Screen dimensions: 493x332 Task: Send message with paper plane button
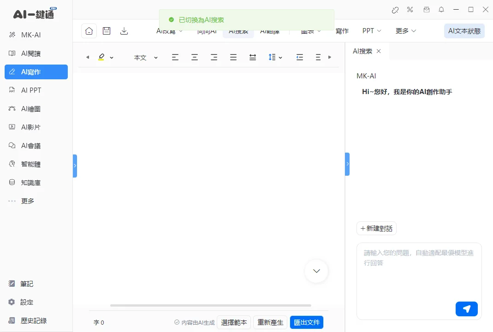tap(467, 309)
